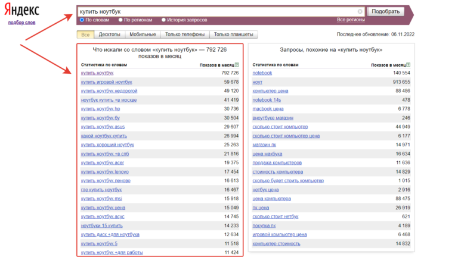
Task: Open the 'цена макбука' link
Action: (267, 153)
